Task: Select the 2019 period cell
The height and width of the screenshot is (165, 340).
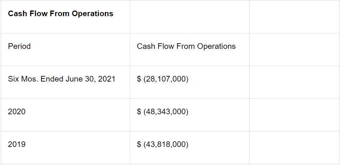Action: pos(17,144)
